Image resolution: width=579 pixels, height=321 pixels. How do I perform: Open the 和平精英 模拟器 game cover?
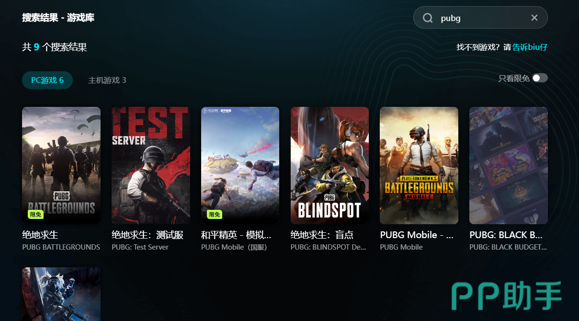pyautogui.click(x=240, y=165)
